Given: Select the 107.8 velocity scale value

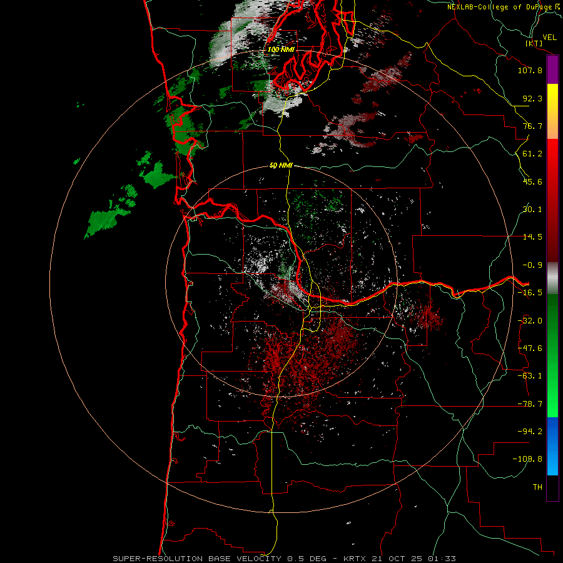Looking at the screenshot, I should (530, 70).
